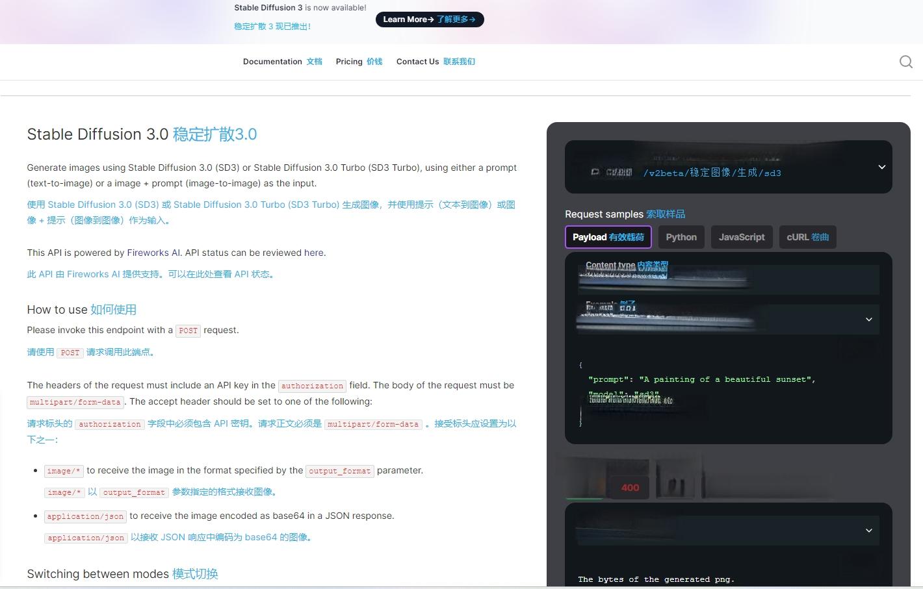Image resolution: width=923 pixels, height=589 pixels.
Task: Click the prompt line in JSON payload
Action: pos(701,379)
